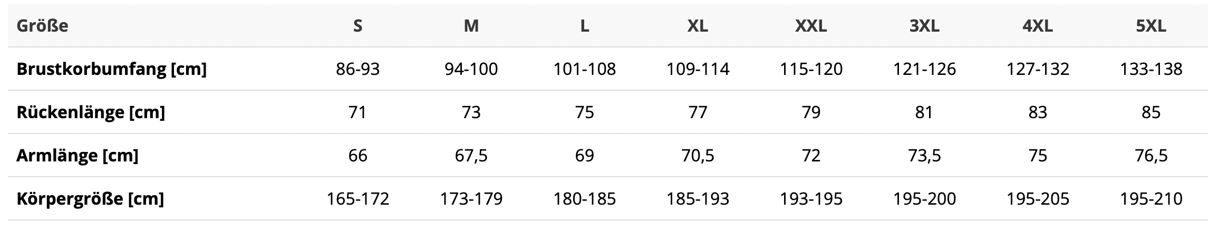Select the back length value 71
Image resolution: width=1218 pixels, height=230 pixels.
pyautogui.click(x=357, y=112)
